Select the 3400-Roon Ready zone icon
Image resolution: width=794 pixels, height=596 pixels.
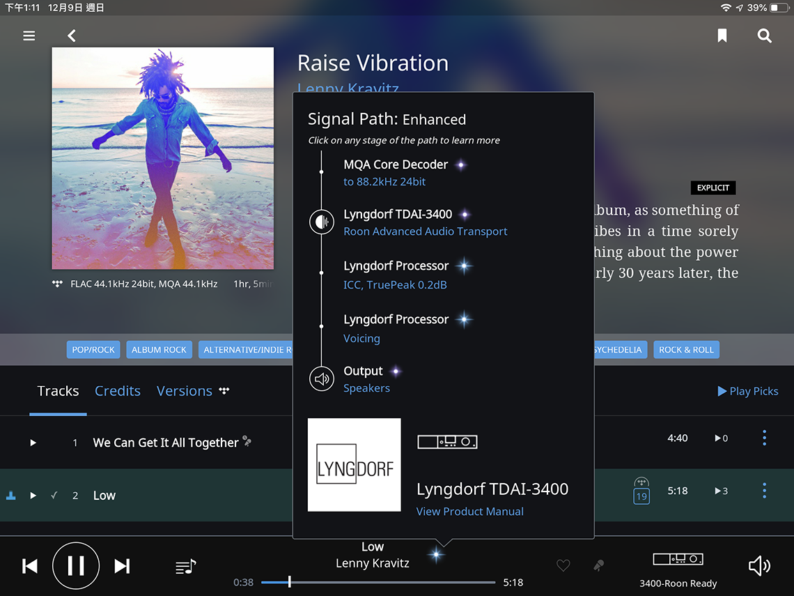pos(678,559)
